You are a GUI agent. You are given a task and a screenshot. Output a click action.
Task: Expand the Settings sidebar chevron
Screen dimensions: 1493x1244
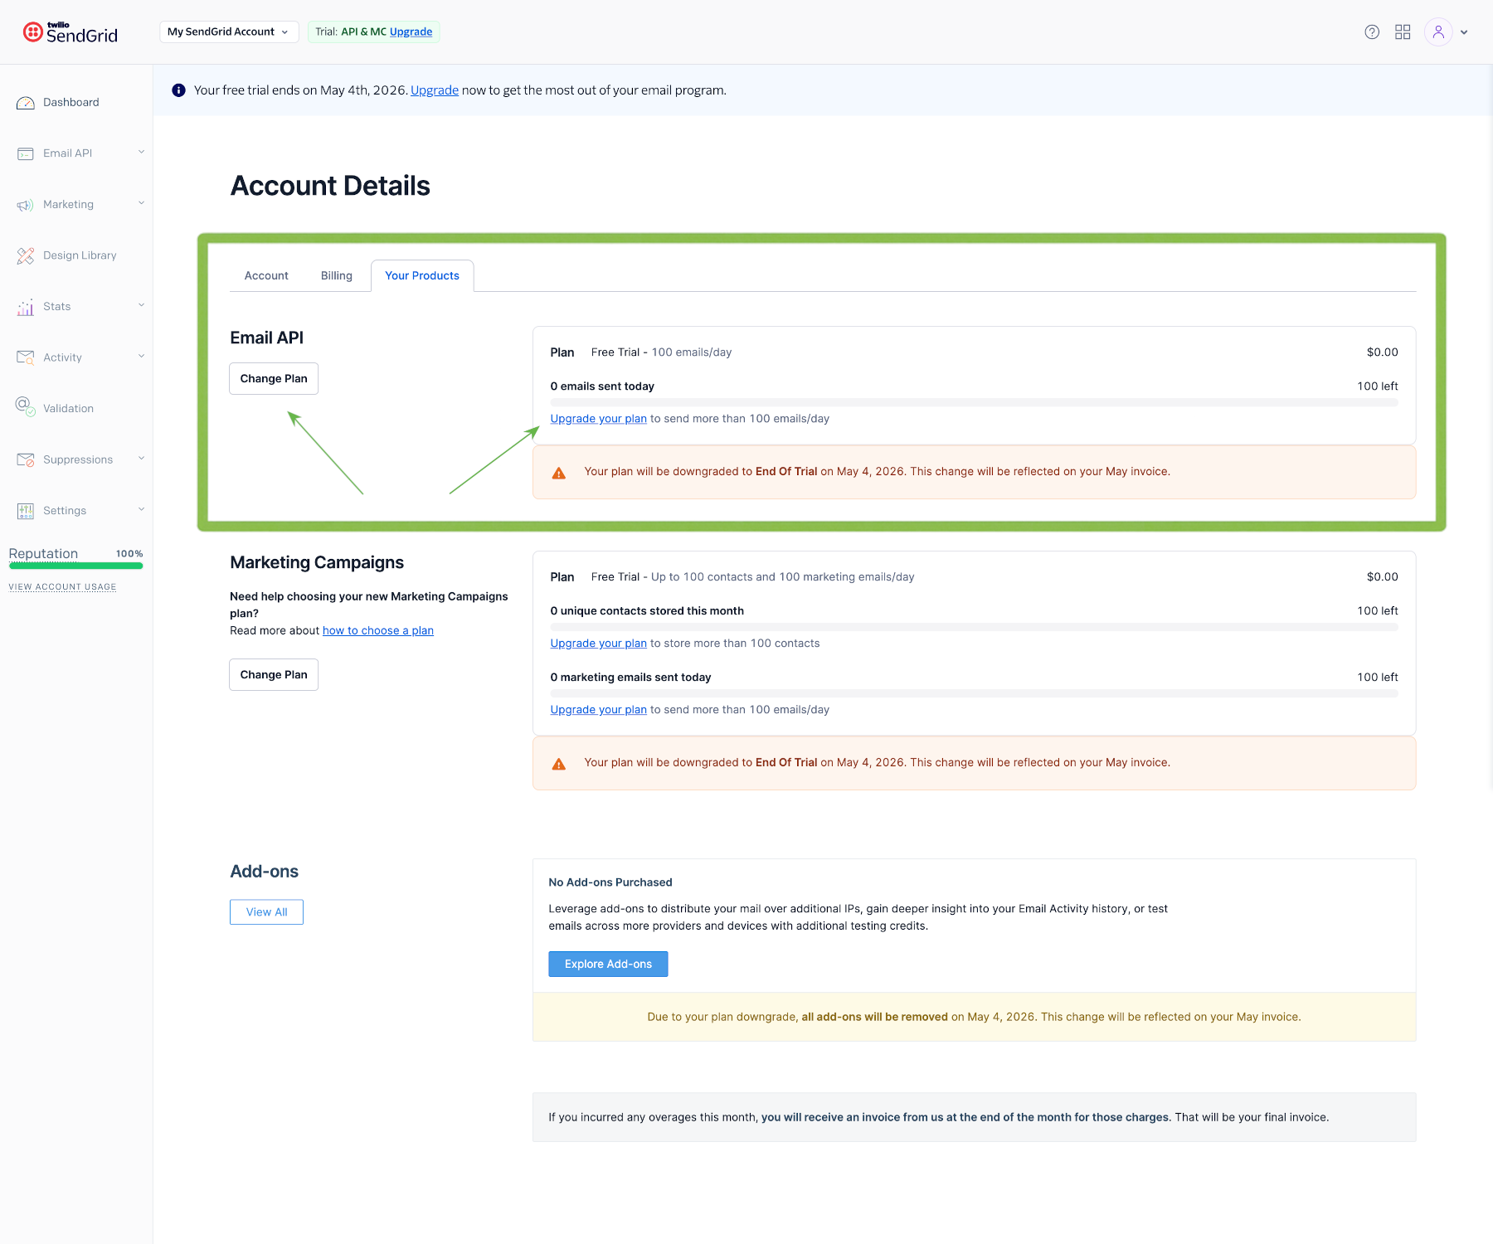141,509
